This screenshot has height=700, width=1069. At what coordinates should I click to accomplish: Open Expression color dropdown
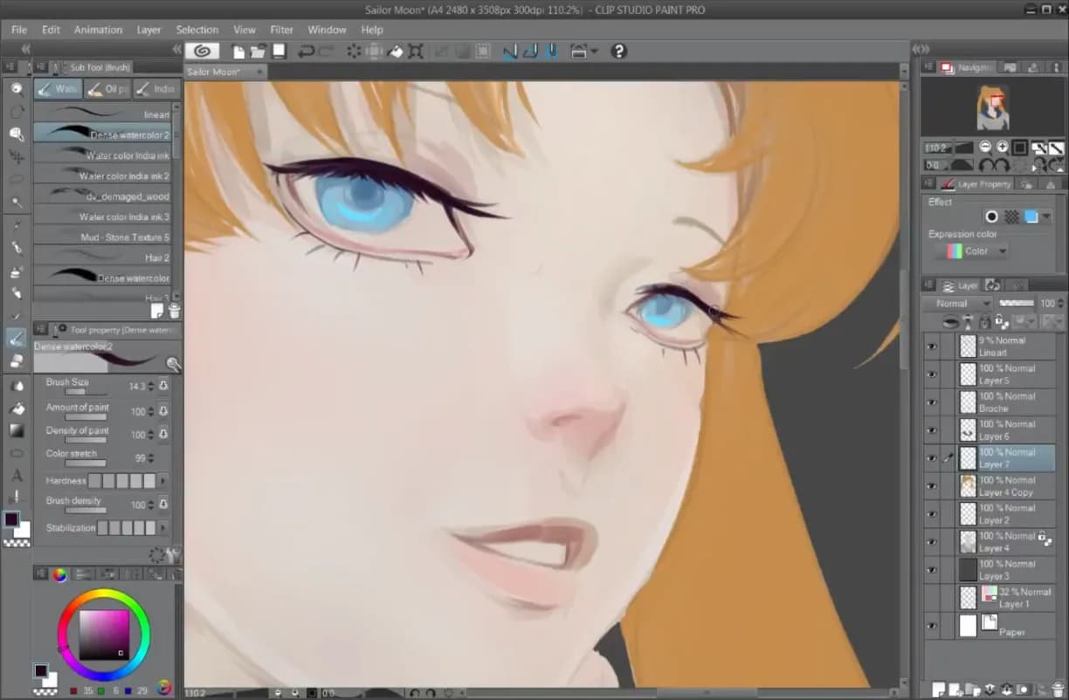pyautogui.click(x=972, y=251)
